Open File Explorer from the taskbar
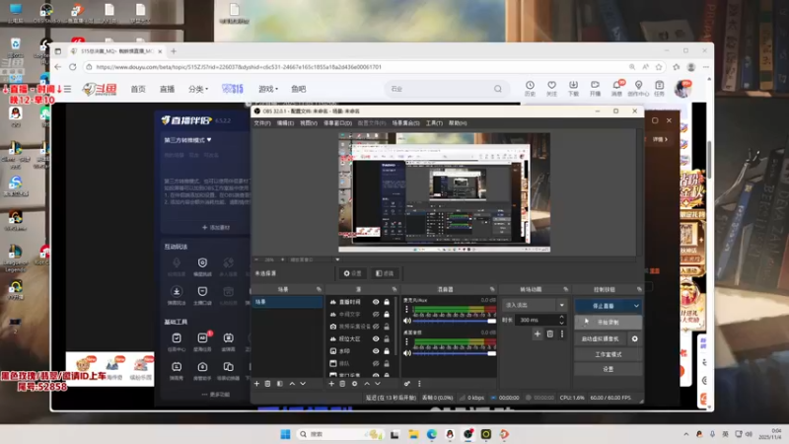789x444 pixels. click(x=413, y=434)
